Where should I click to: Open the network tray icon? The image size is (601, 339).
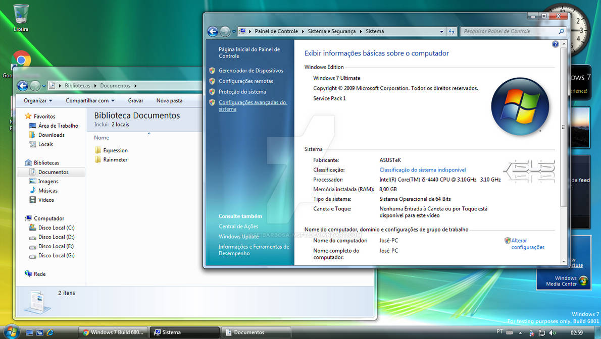coord(541,333)
